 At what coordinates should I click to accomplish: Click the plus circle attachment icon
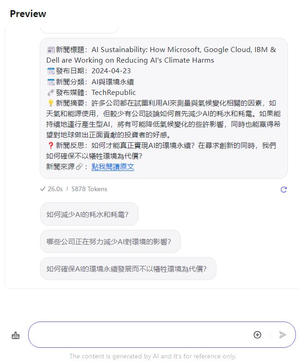[x=258, y=335]
